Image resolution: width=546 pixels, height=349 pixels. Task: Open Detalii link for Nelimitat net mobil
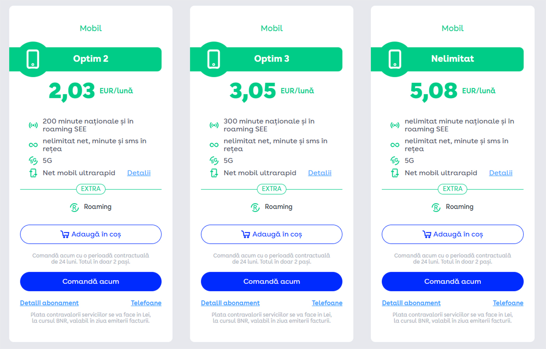tap(501, 173)
